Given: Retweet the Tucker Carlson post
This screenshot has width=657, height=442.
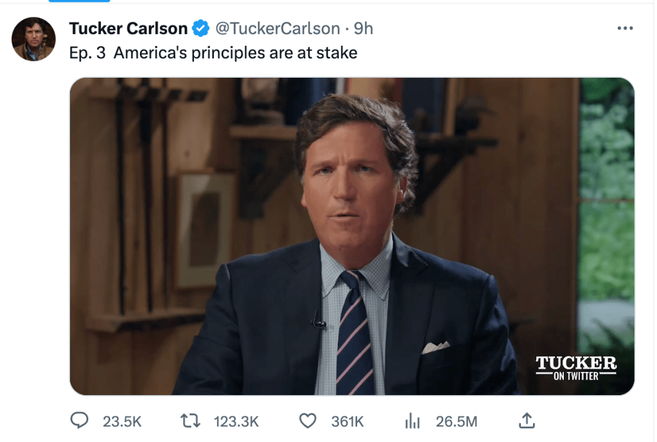Looking at the screenshot, I should (x=189, y=421).
